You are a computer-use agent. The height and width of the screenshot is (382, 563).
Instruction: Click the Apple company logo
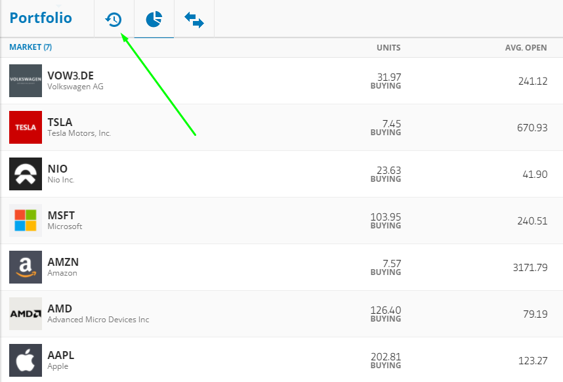pos(24,360)
